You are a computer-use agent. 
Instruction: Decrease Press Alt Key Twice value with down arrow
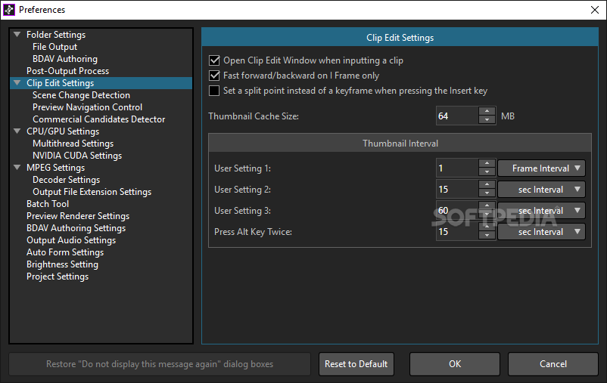point(487,236)
